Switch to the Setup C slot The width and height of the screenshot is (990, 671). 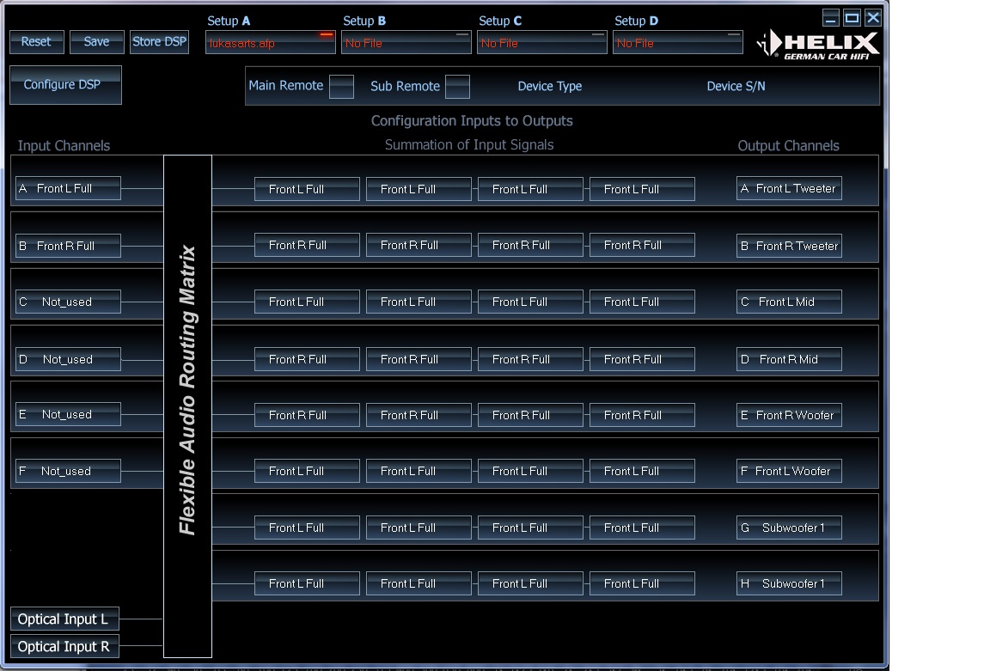coord(533,43)
